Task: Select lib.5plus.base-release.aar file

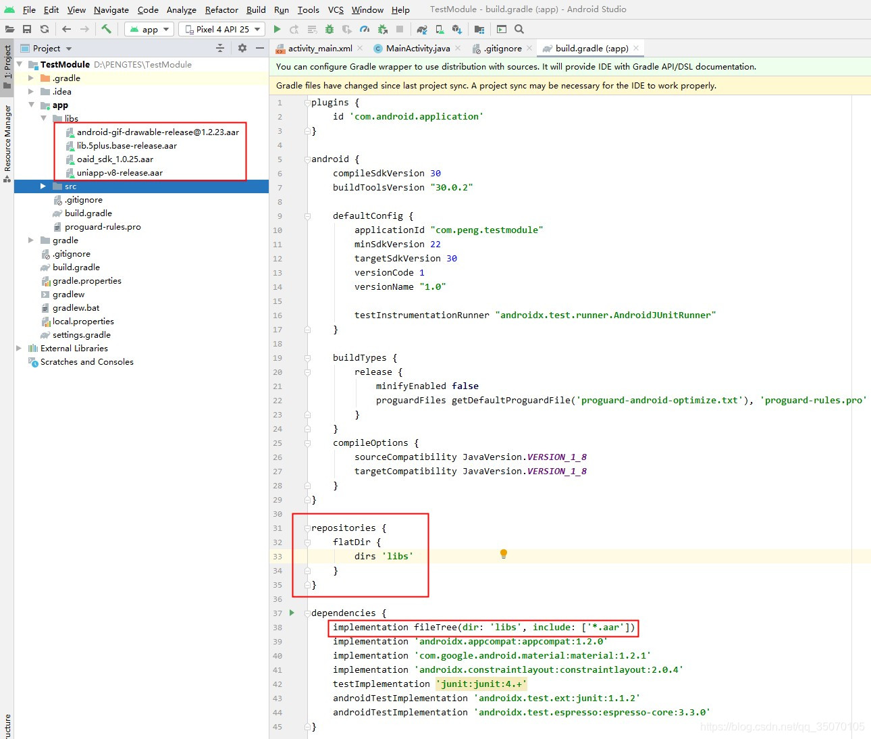Action: click(x=121, y=145)
